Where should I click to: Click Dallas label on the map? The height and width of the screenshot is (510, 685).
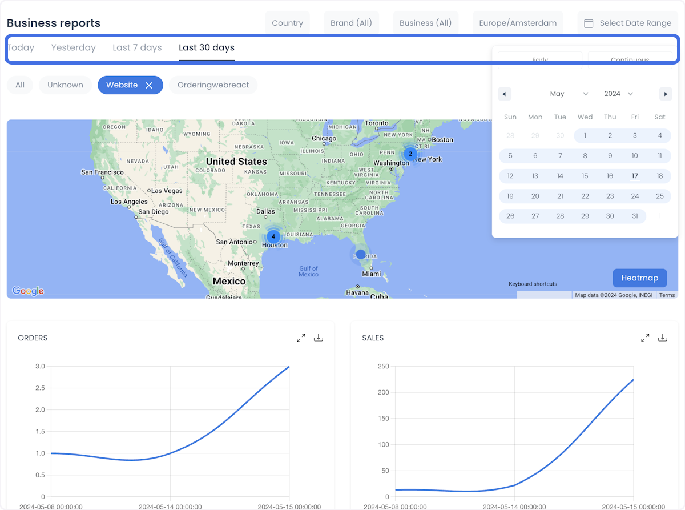(x=265, y=211)
